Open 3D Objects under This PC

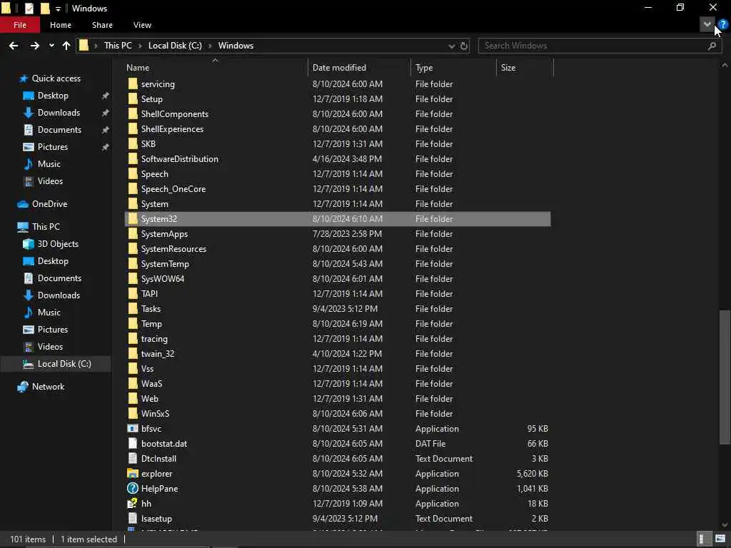[58, 244]
